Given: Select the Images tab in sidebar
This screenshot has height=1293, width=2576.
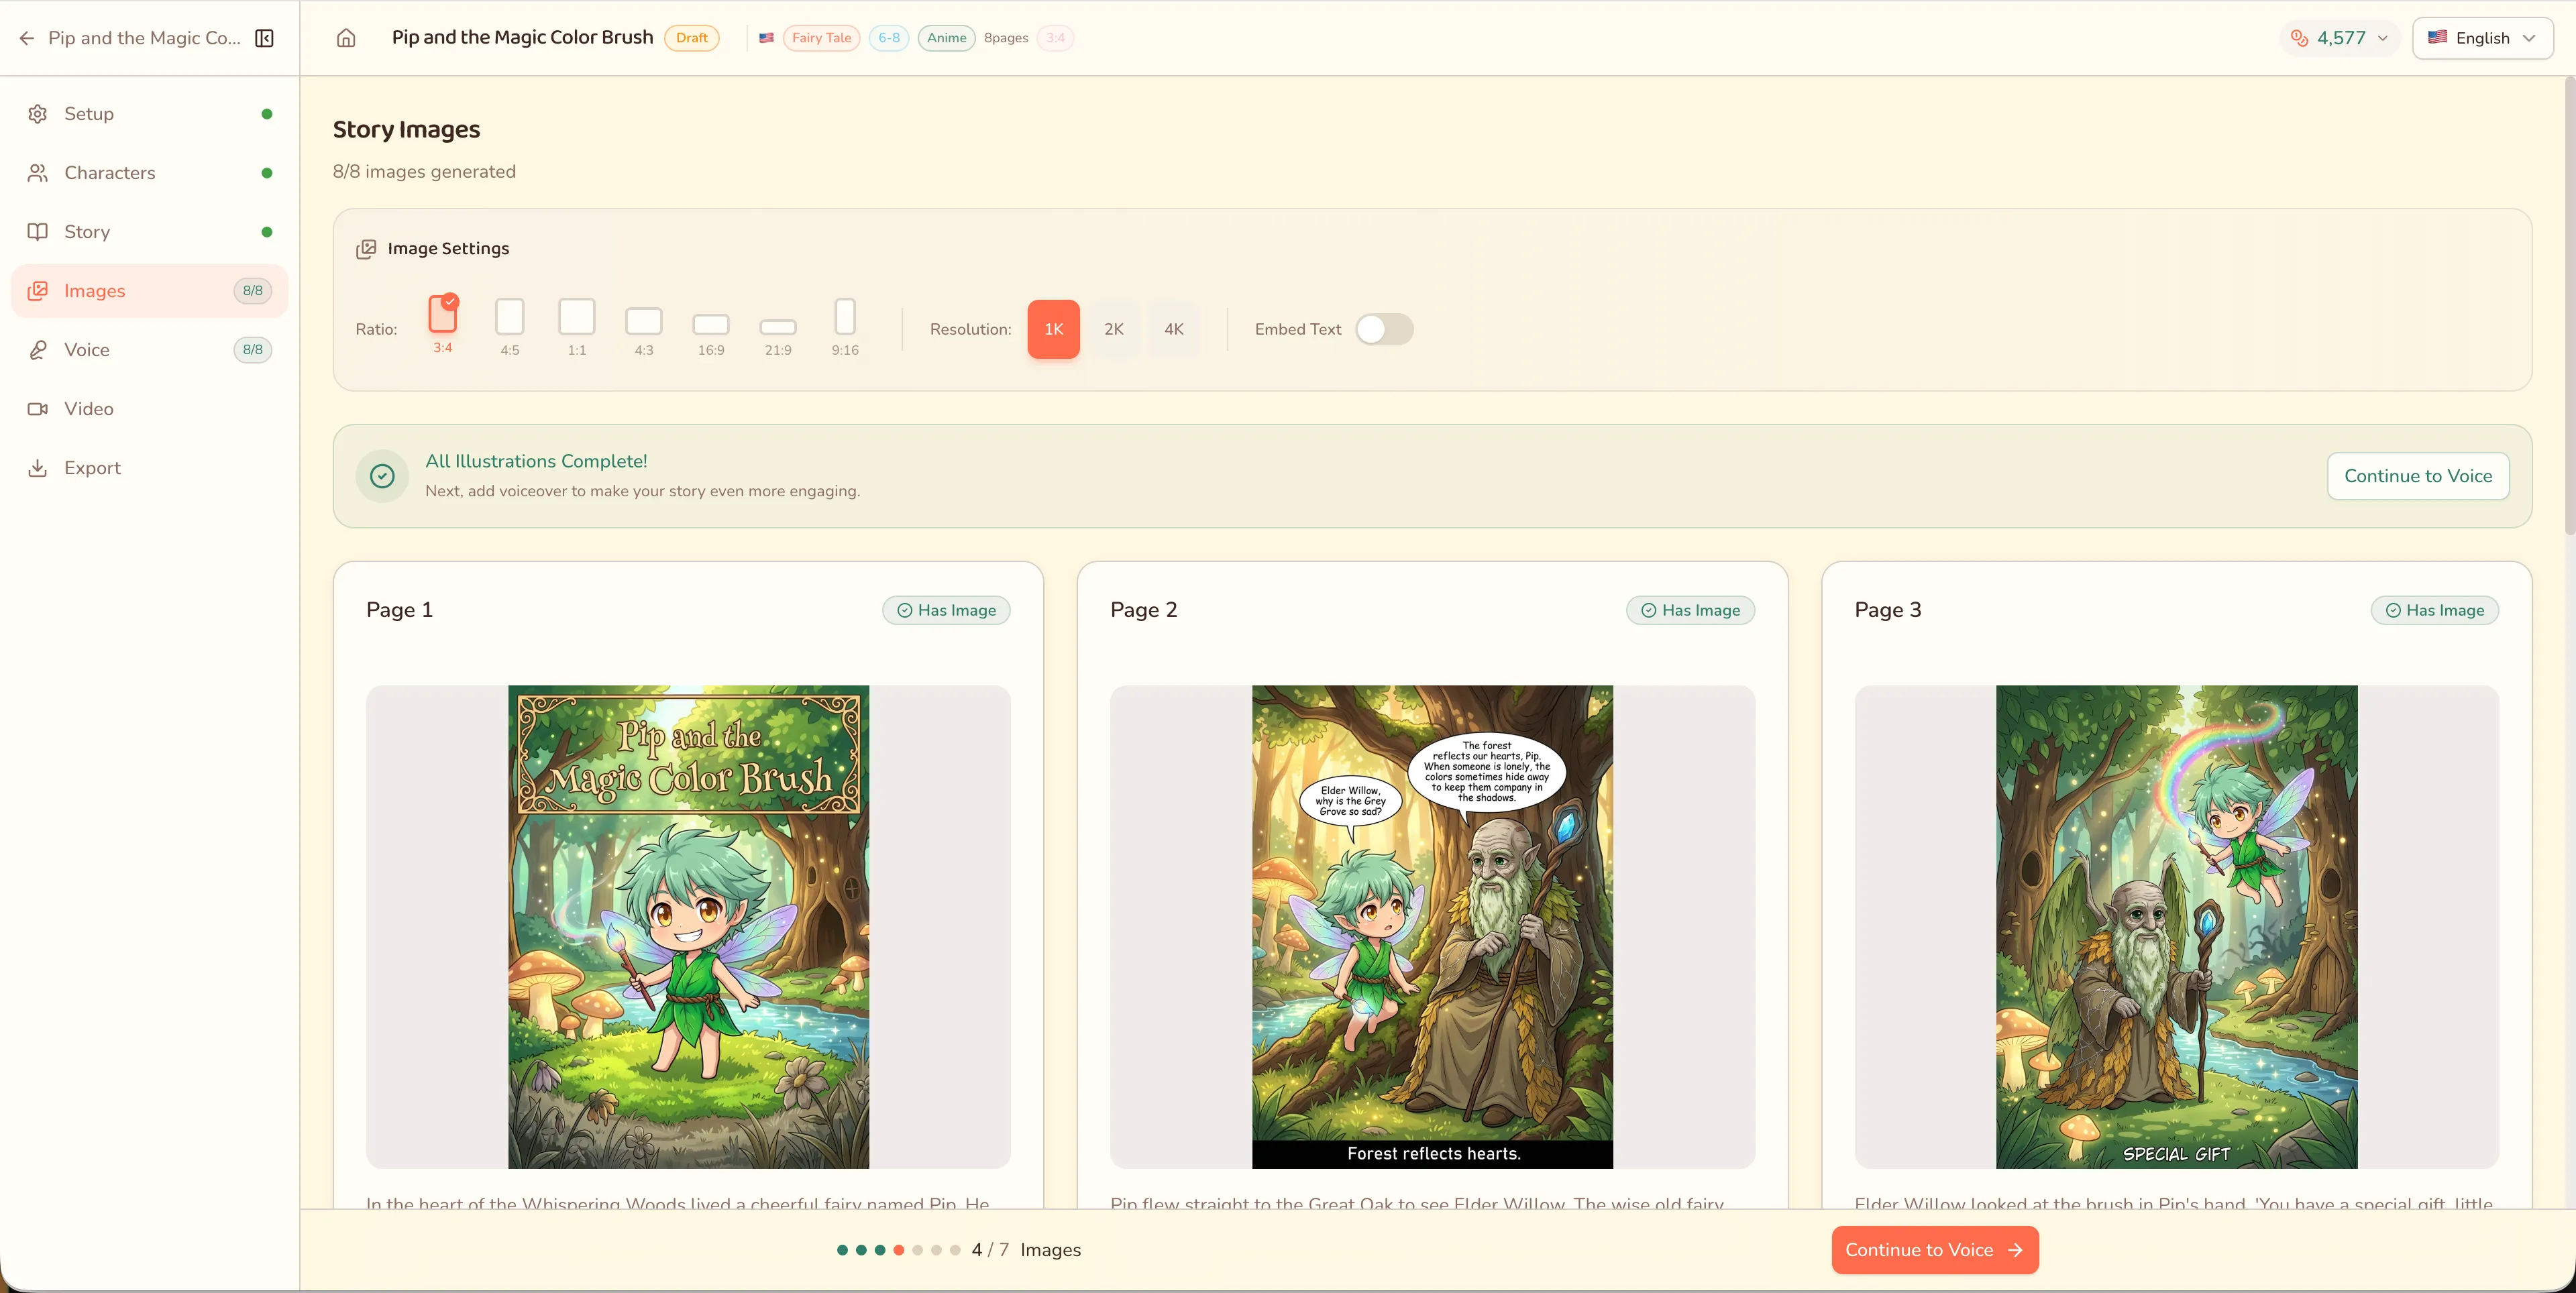Looking at the screenshot, I should click(94, 291).
